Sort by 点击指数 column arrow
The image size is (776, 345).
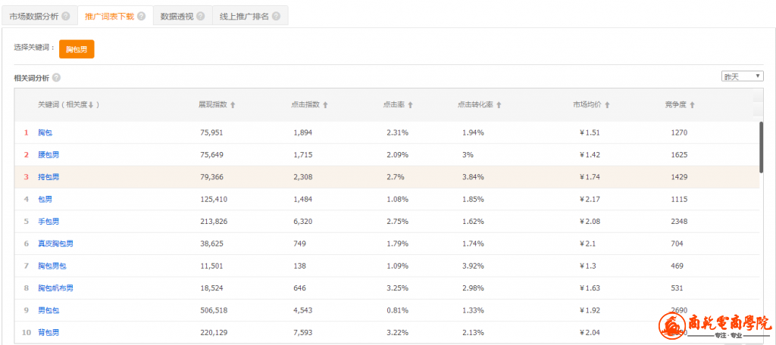pyautogui.click(x=325, y=105)
